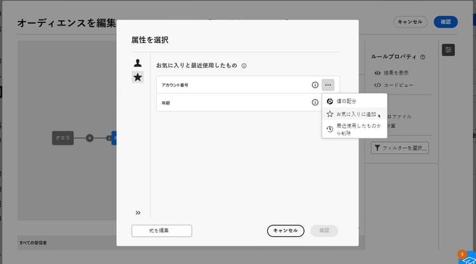This screenshot has height=264, width=476.
Task: Open help widget icon at bottom right
Action: coord(468,258)
